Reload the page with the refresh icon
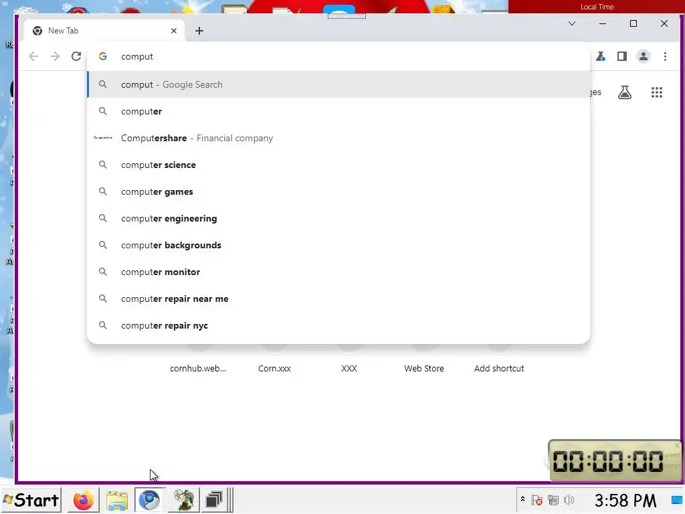Viewport: 685px width, 514px height. click(x=76, y=56)
